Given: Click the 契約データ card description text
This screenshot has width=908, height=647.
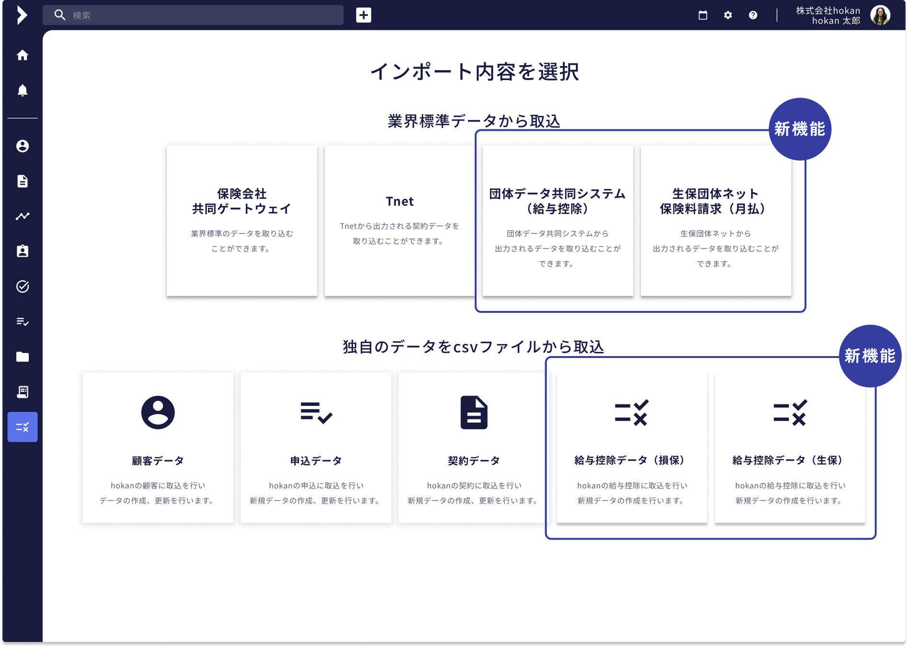Looking at the screenshot, I should (474, 493).
